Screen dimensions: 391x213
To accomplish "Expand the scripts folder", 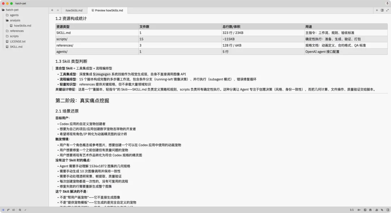I will [x=12, y=36].
